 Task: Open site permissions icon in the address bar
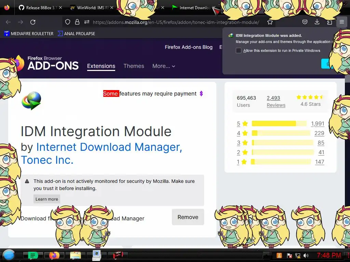pos(87,22)
